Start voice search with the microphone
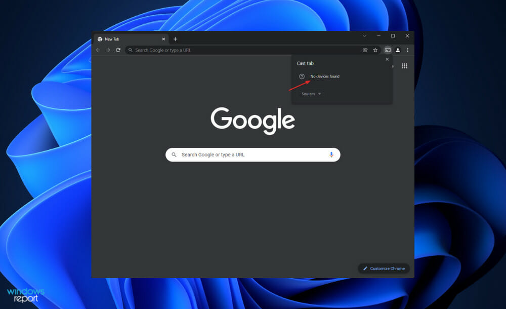 tap(331, 155)
